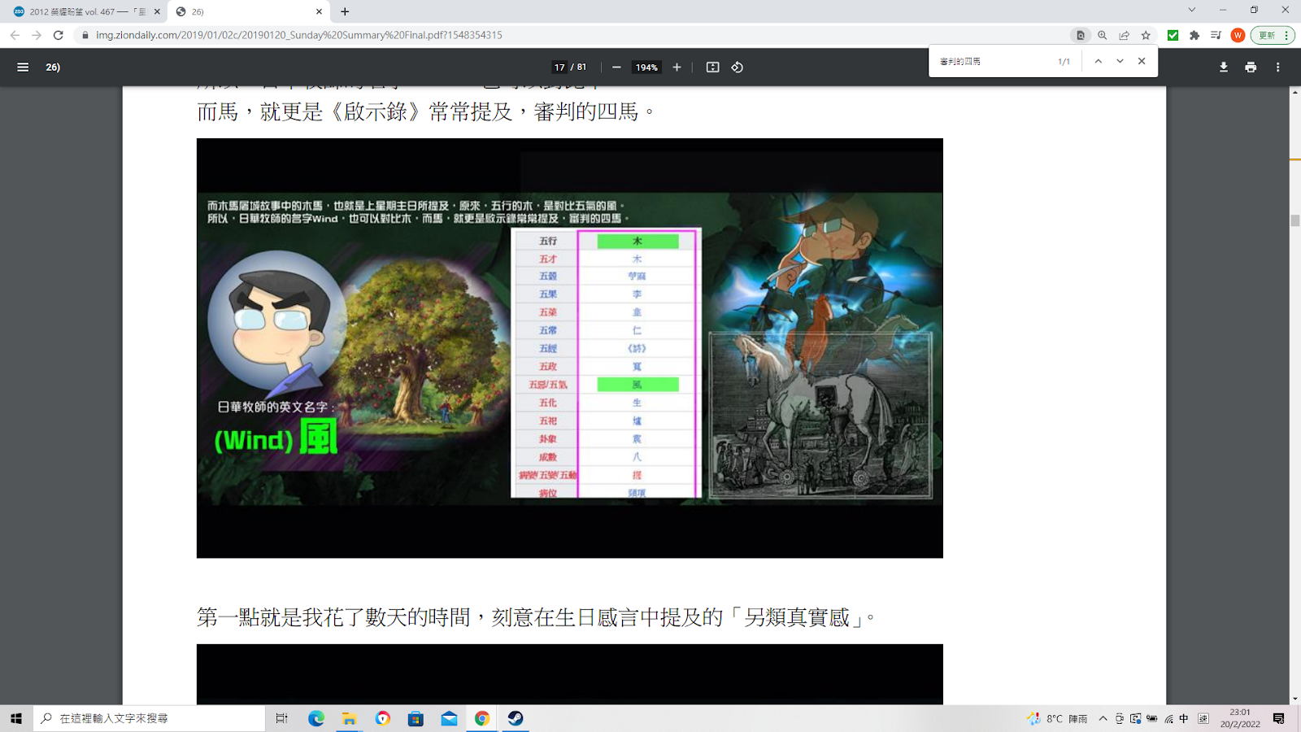This screenshot has height=732, width=1301.
Task: Open Microsoft Store from taskbar
Action: [416, 718]
